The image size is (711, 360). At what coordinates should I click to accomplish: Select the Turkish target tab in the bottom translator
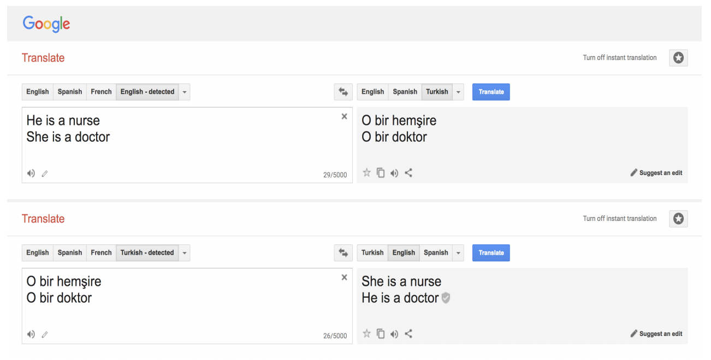(x=372, y=253)
